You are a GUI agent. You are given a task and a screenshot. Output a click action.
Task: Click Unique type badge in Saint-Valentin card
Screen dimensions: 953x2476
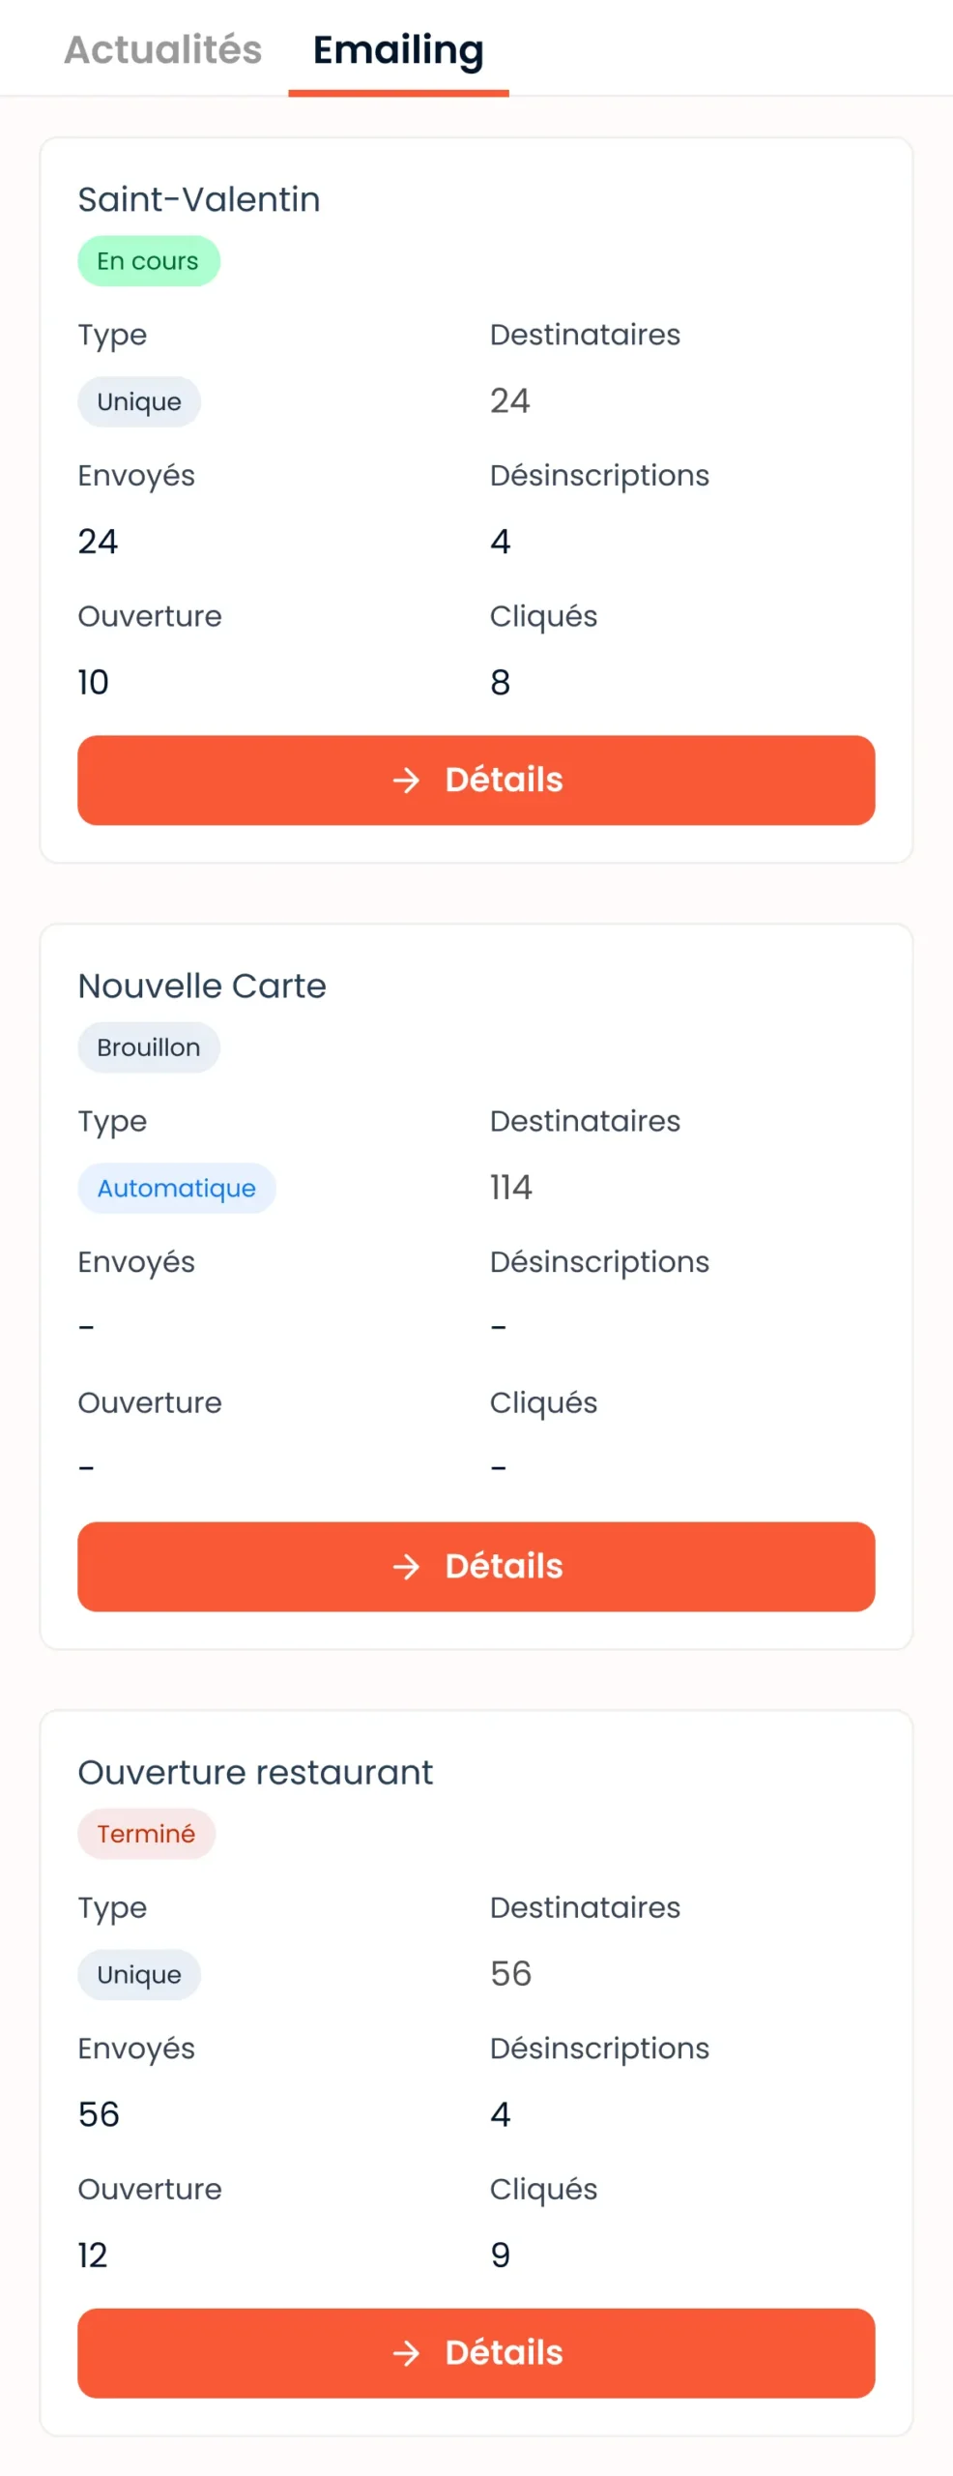click(138, 401)
